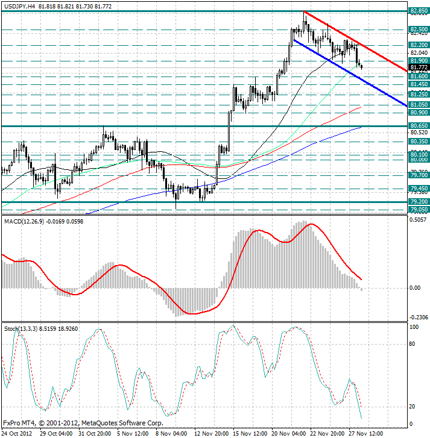The image size is (430, 438).
Task: Click the 80.350 price level label
Action: (419, 142)
